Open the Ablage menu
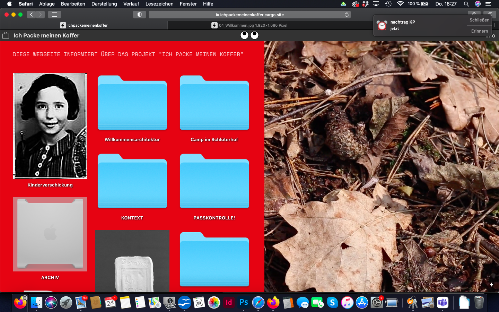This screenshot has height=312, width=499. point(47,4)
